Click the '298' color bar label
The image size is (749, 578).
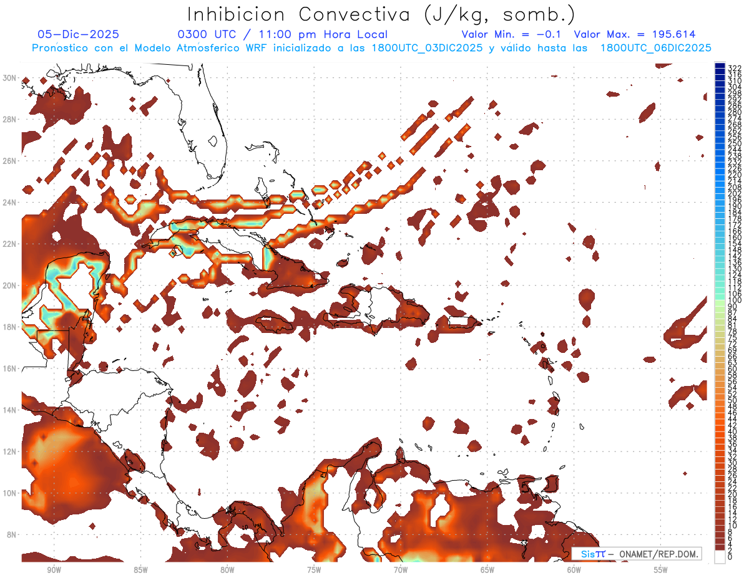point(735,93)
